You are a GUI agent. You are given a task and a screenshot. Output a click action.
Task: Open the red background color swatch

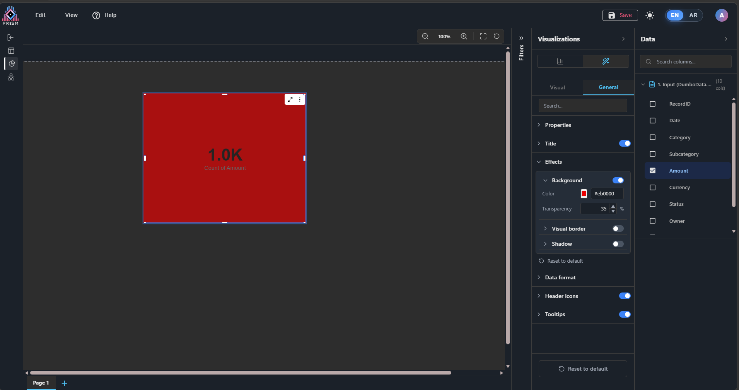pyautogui.click(x=584, y=193)
